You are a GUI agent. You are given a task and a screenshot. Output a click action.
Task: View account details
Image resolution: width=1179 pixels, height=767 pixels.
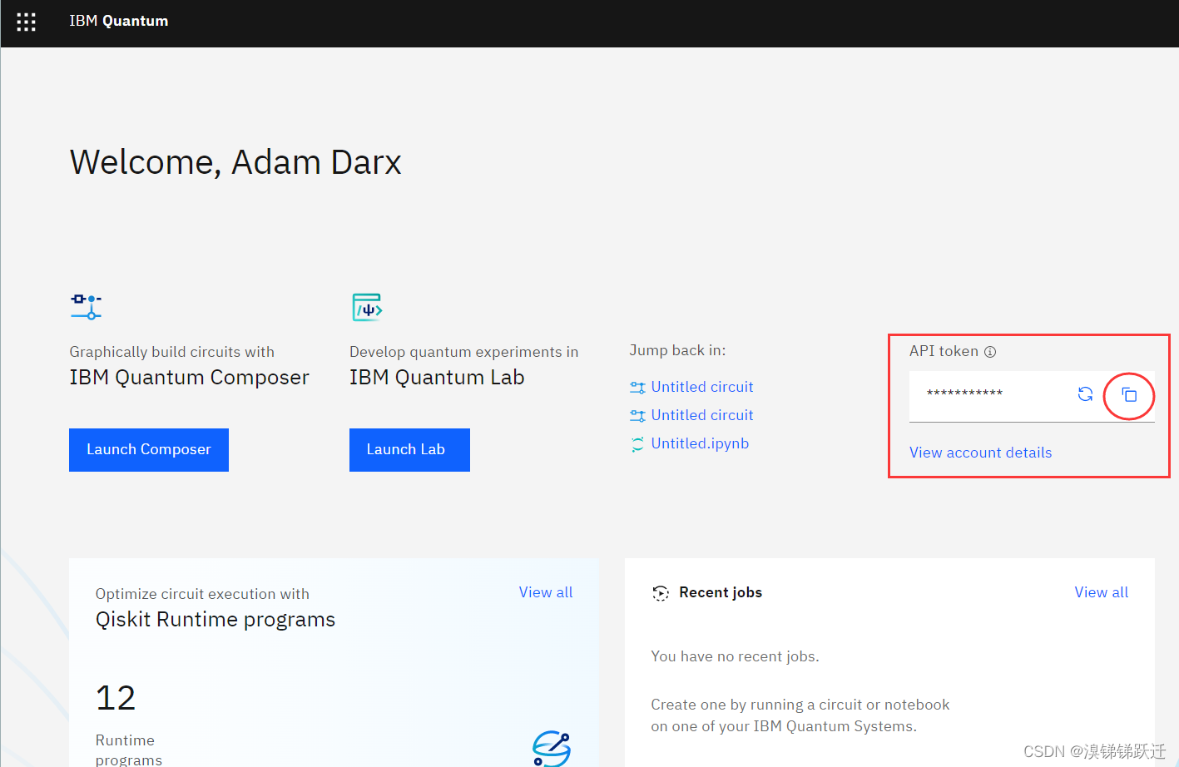[980, 453]
